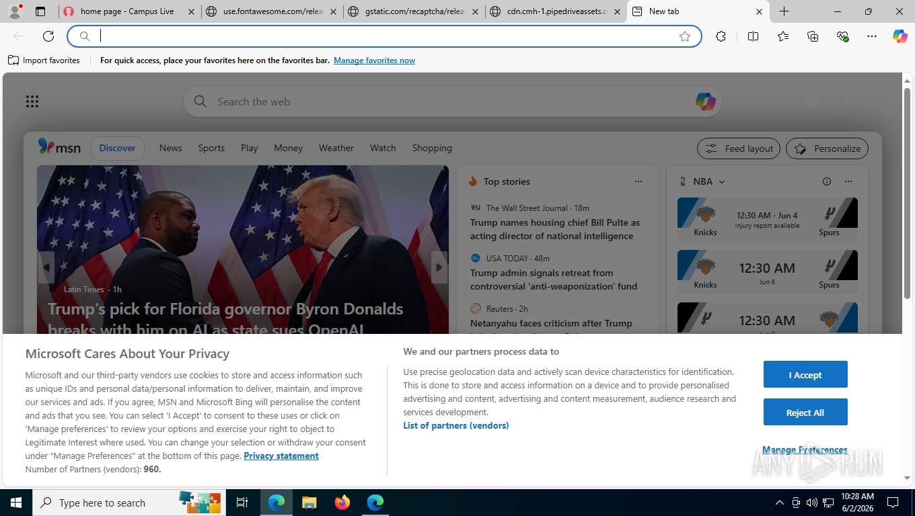The image size is (915, 516).
Task: Open the tab actions menu icon
Action: click(x=40, y=11)
